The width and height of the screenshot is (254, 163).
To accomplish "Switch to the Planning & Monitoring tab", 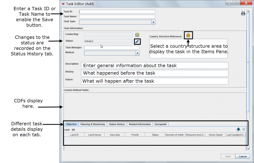I will [92, 124].
